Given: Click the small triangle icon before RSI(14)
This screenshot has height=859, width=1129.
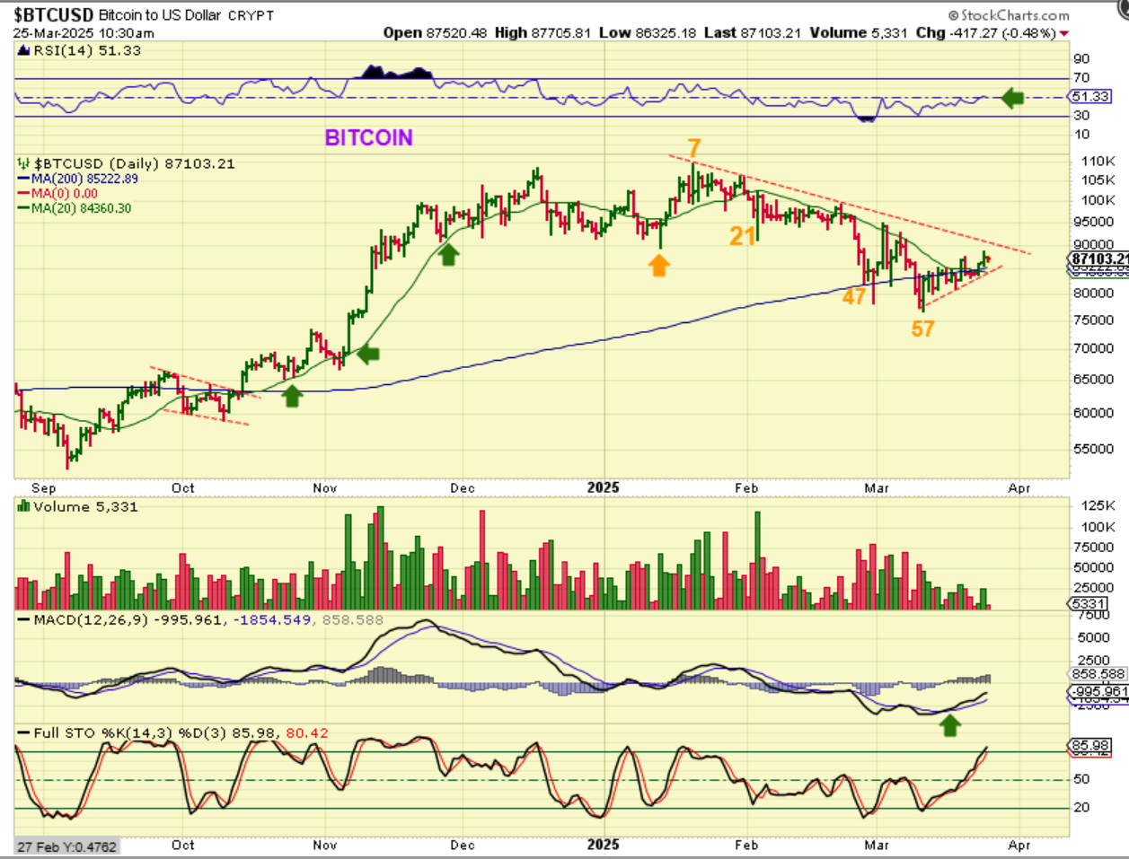Looking at the screenshot, I should click(23, 52).
